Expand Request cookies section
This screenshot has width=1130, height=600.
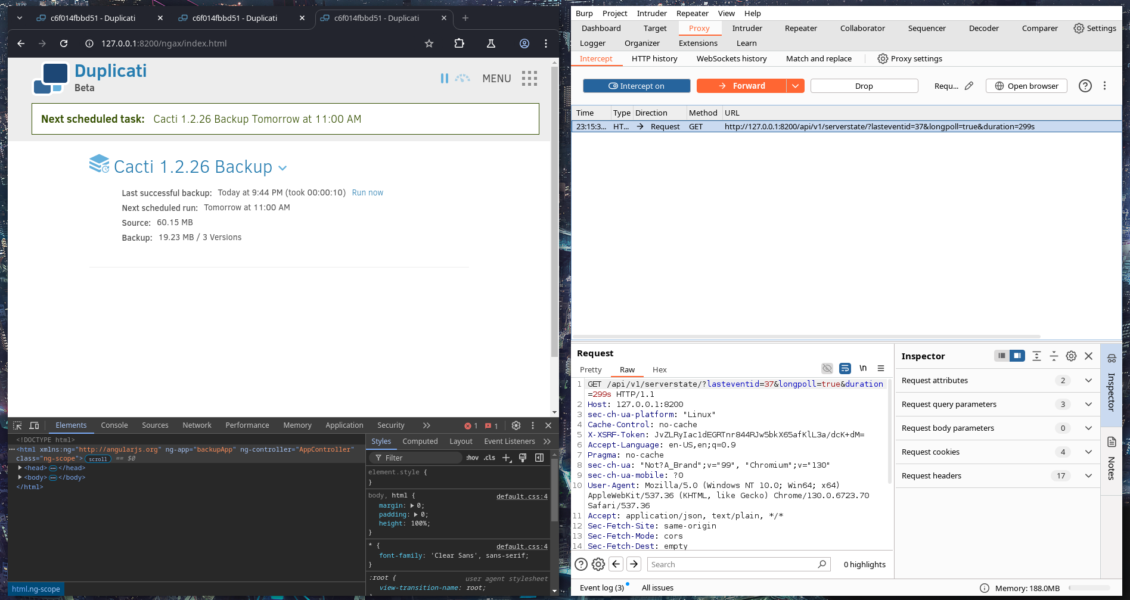coord(1088,452)
